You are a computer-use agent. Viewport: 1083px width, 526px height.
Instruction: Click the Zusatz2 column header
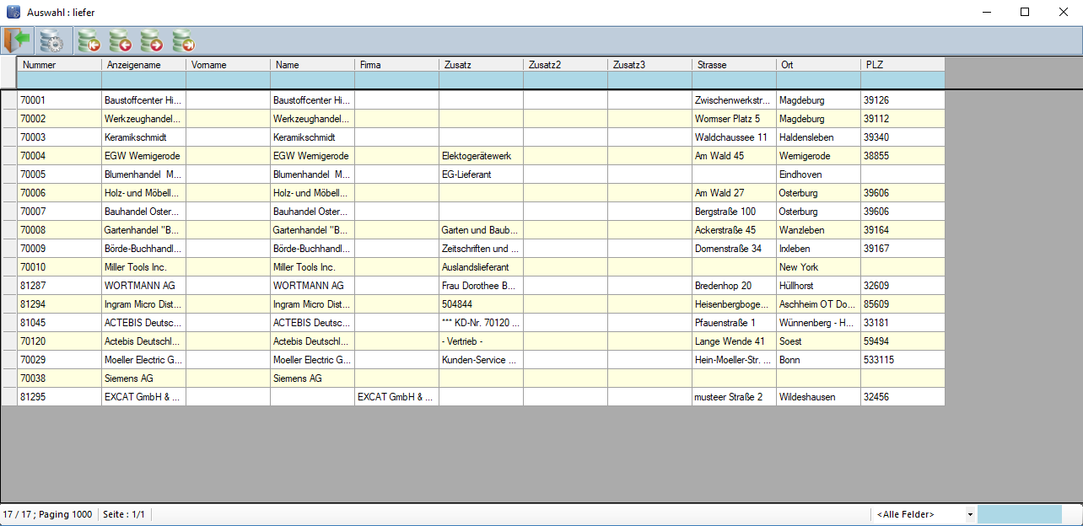[565, 65]
